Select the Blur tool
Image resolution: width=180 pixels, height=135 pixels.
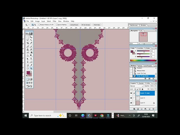tap(28, 55)
